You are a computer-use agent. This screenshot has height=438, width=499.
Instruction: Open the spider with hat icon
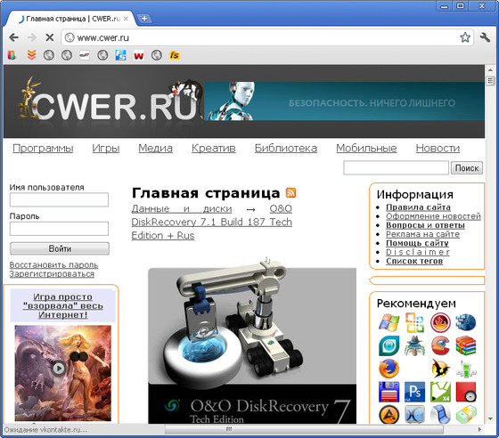pos(414,345)
